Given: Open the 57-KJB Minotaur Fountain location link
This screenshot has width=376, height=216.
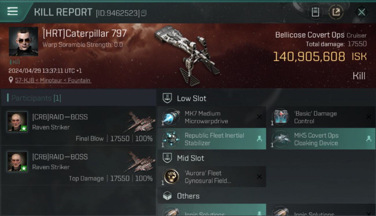Looking at the screenshot, I should tap(53, 80).
